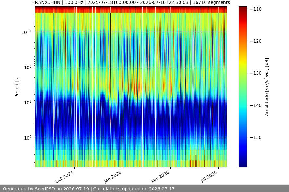Click the −120 colorbar tick label
This screenshot has width=289, height=192.
point(256,41)
